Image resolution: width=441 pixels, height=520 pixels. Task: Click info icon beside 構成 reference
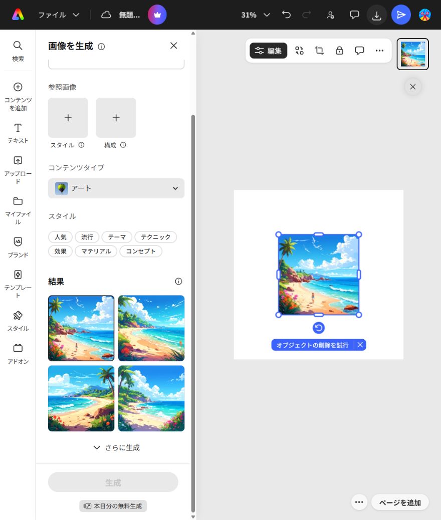coord(123,145)
